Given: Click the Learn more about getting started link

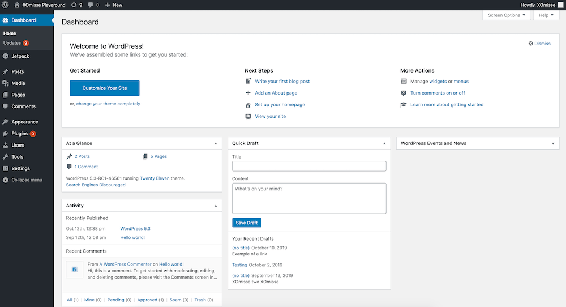Looking at the screenshot, I should 447,105.
